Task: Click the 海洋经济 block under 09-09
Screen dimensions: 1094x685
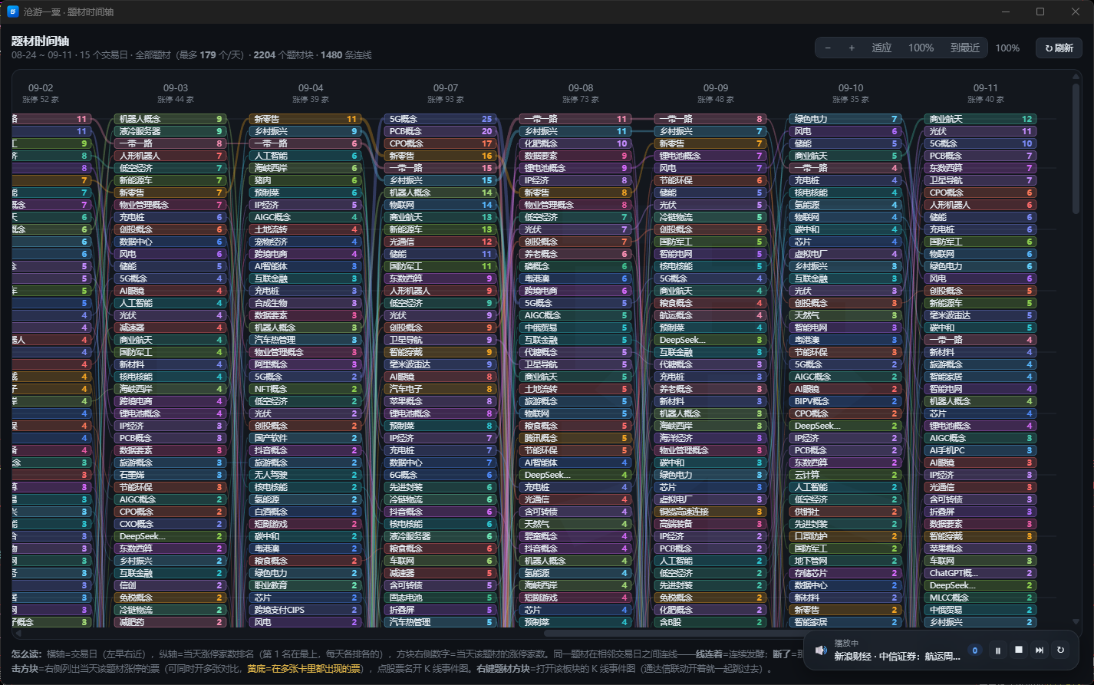Action: 710,438
